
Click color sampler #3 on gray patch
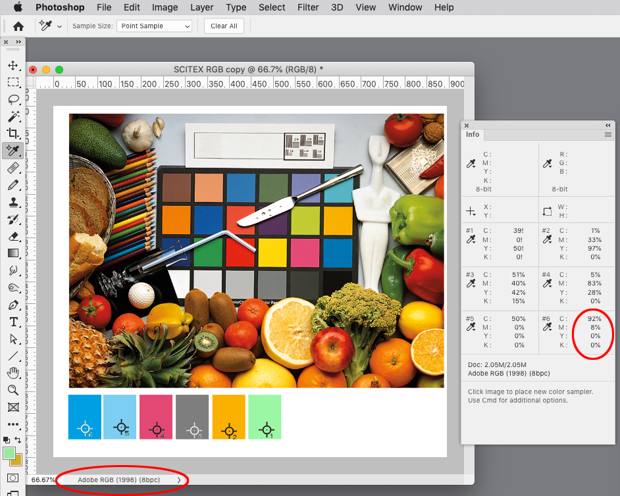[x=194, y=430]
